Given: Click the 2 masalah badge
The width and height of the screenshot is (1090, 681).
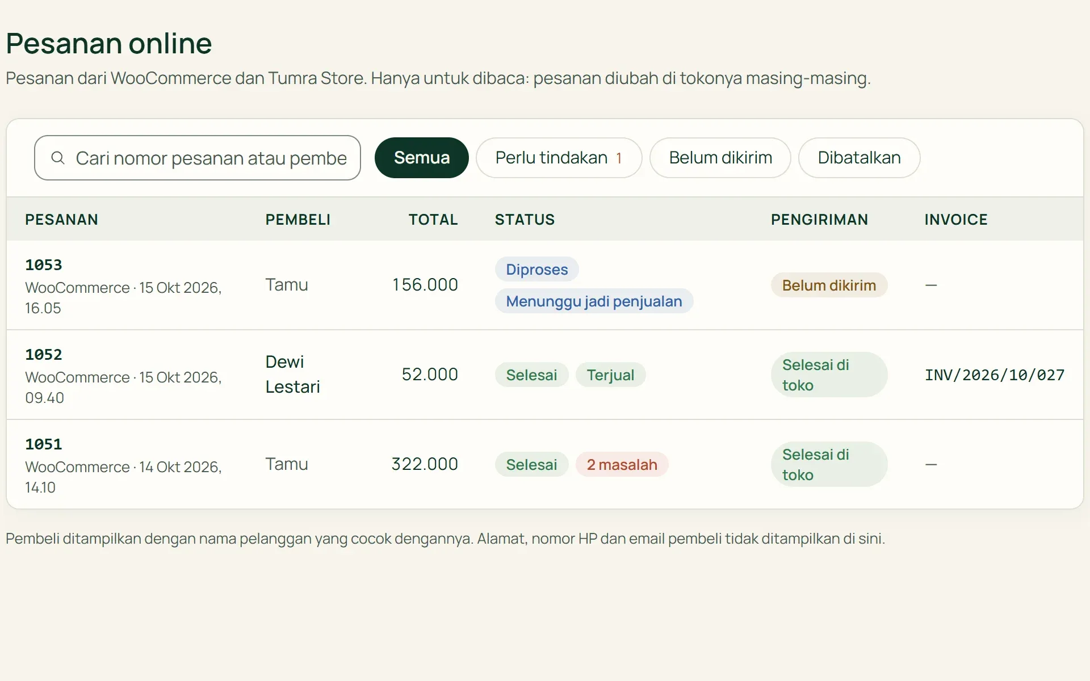Looking at the screenshot, I should tap(622, 465).
